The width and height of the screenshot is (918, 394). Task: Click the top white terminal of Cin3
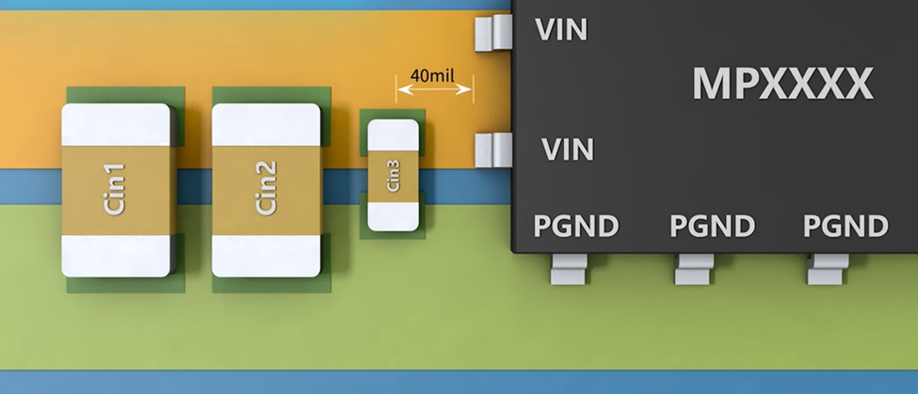coord(393,135)
